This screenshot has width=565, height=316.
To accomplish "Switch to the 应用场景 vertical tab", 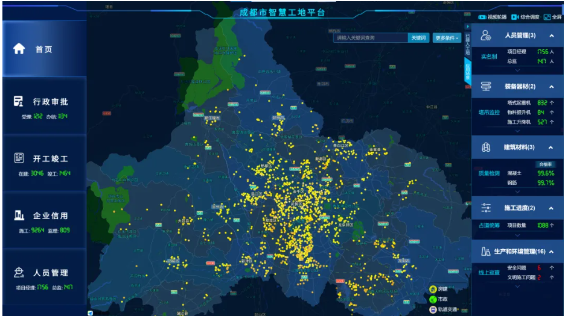I will [467, 72].
